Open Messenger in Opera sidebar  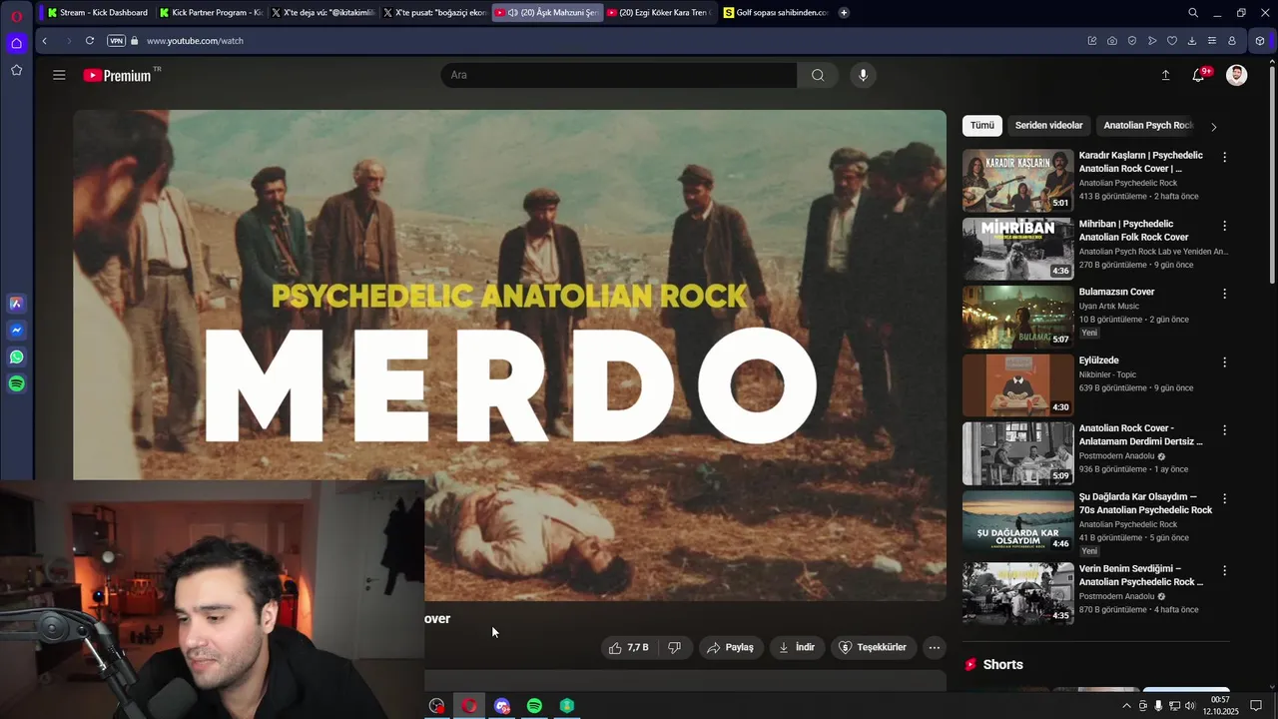click(16, 331)
